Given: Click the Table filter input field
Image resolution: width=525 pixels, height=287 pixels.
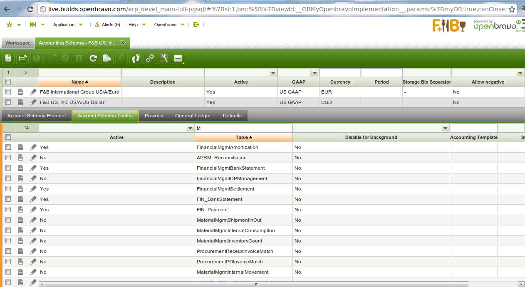Looking at the screenshot, I should 243,128.
